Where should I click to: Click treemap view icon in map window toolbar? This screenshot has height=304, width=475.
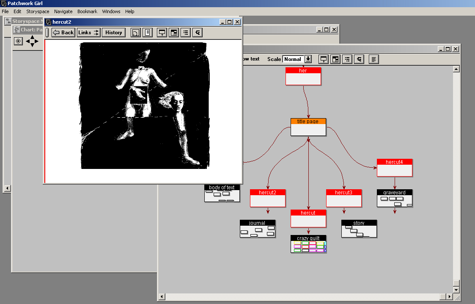[x=335, y=59]
